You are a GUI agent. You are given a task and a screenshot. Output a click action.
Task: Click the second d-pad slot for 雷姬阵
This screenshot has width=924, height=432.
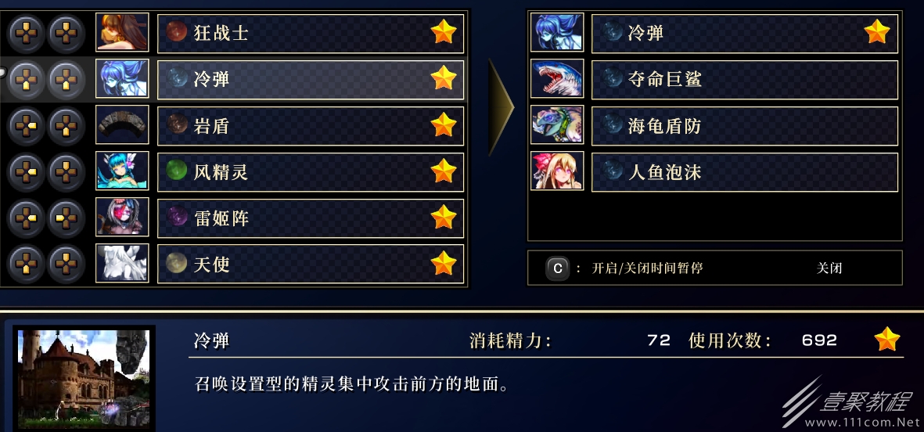(x=67, y=218)
